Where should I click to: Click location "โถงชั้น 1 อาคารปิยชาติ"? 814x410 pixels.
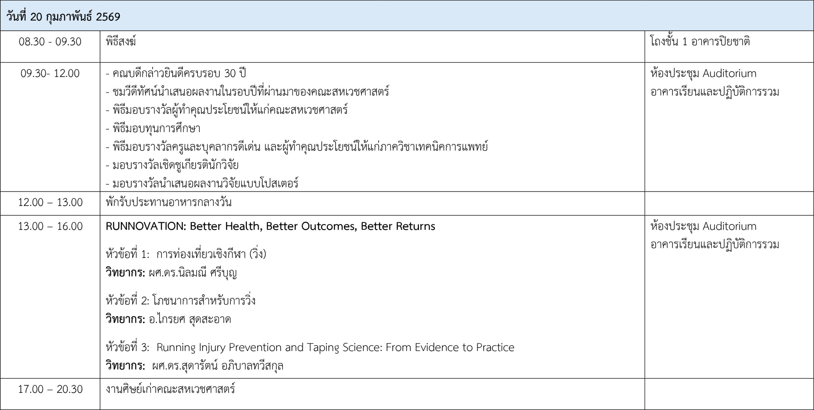coord(700,42)
